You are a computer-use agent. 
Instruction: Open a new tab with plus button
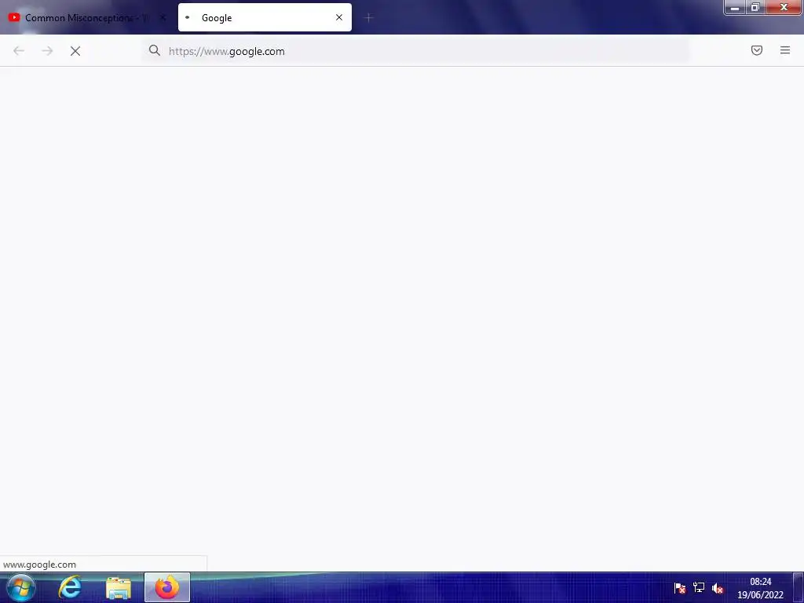pos(368,18)
